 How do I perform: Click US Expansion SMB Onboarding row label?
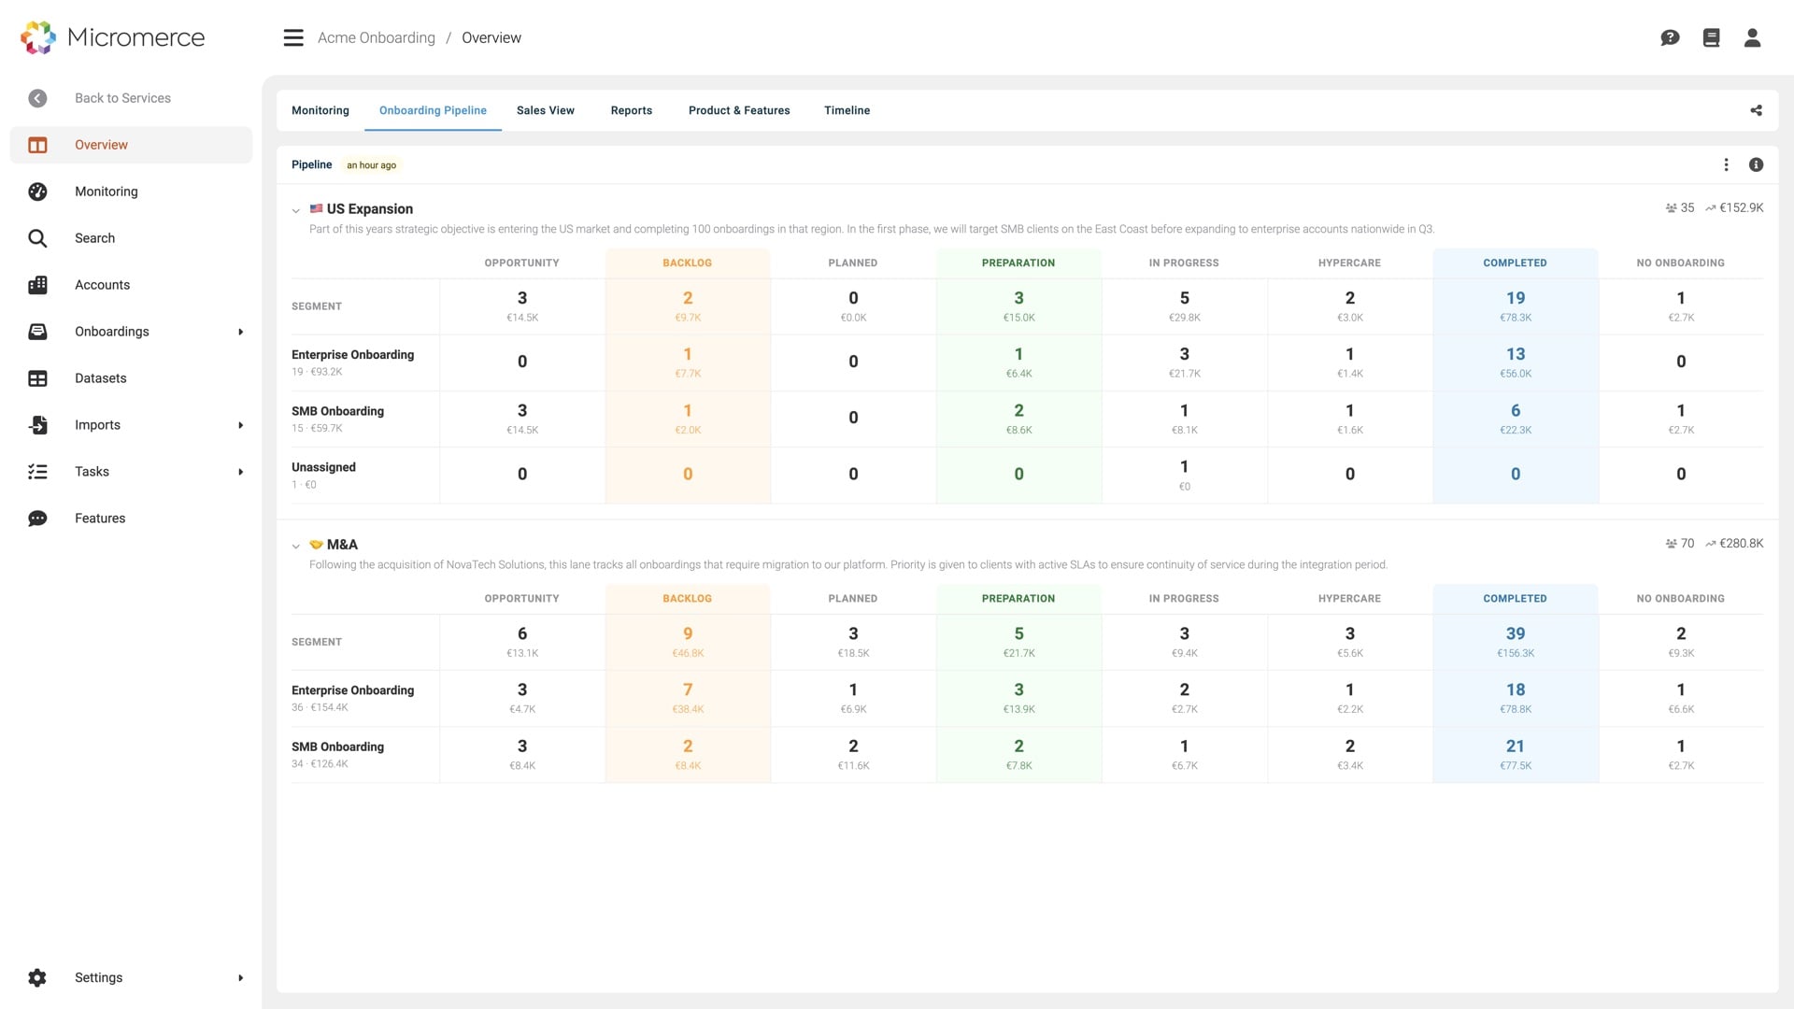pyautogui.click(x=337, y=411)
